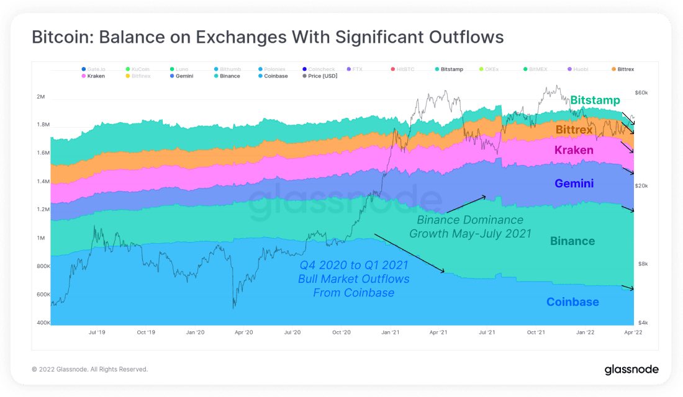The image size is (683, 397).
Task: Click the Jan '21 x-axis label
Action: (x=391, y=332)
